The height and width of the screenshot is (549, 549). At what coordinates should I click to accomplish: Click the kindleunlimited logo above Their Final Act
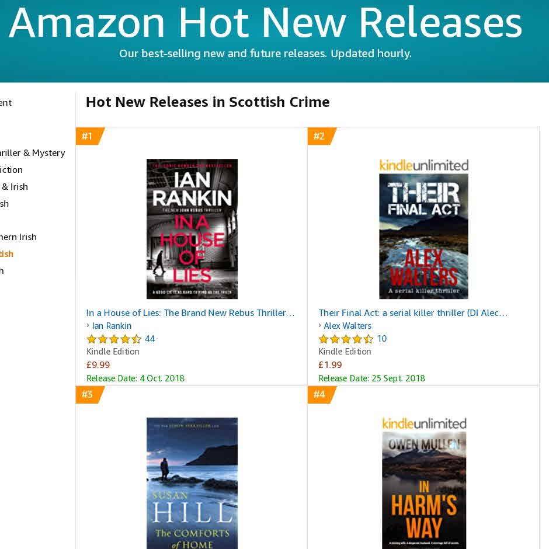(x=423, y=165)
